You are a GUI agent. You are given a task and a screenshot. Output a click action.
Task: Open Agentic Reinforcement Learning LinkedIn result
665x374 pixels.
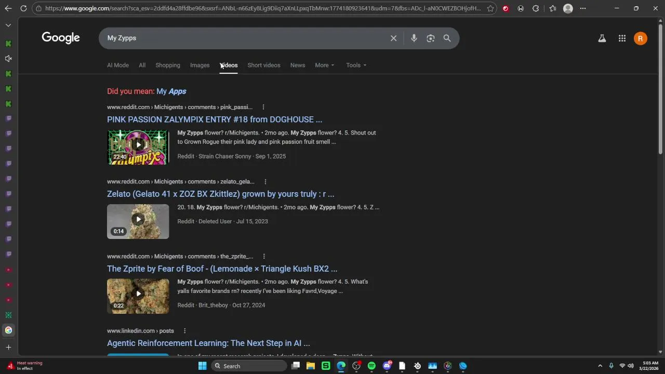[x=208, y=343]
